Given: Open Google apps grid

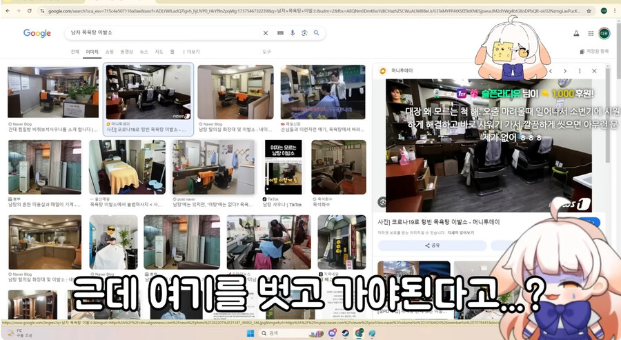Looking at the screenshot, I should click(x=591, y=34).
